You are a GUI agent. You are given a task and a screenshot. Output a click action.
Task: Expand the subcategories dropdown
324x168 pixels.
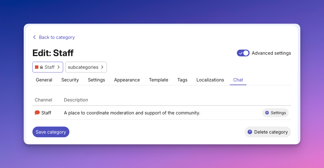86,67
